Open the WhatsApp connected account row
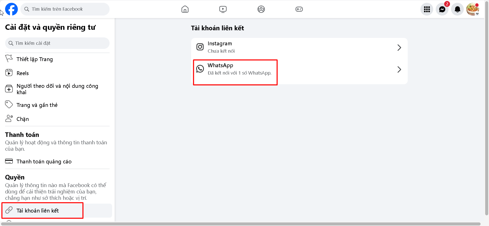 click(299, 69)
